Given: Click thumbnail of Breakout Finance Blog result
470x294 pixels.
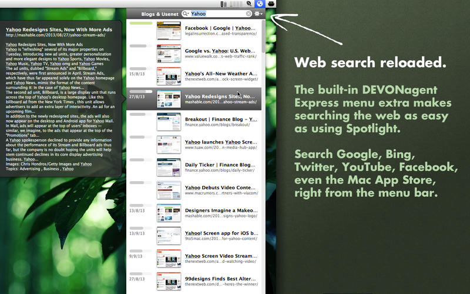Looking at the screenshot, I should coord(169,122).
